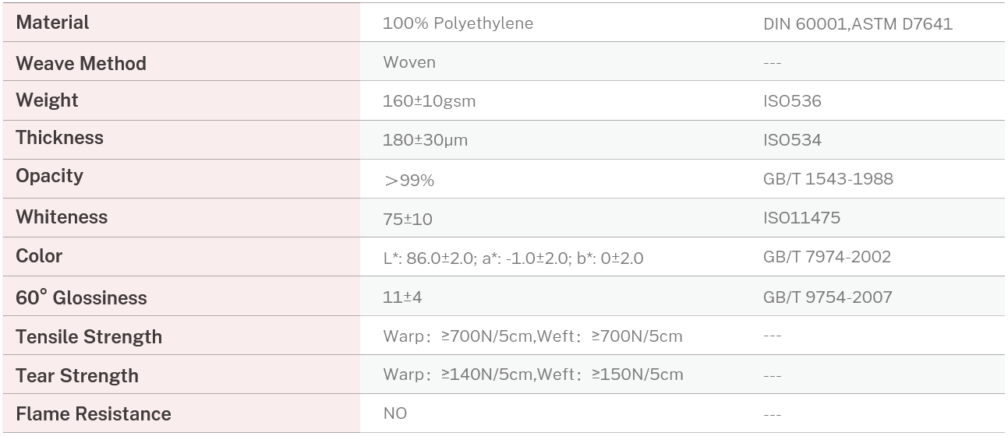This screenshot has height=436, width=1008.
Task: Select the Opacity >99% value
Action: point(409,181)
